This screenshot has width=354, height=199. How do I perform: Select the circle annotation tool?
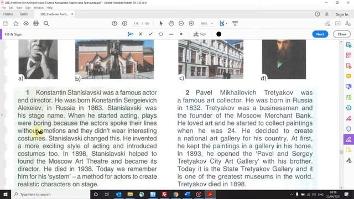click(161, 34)
